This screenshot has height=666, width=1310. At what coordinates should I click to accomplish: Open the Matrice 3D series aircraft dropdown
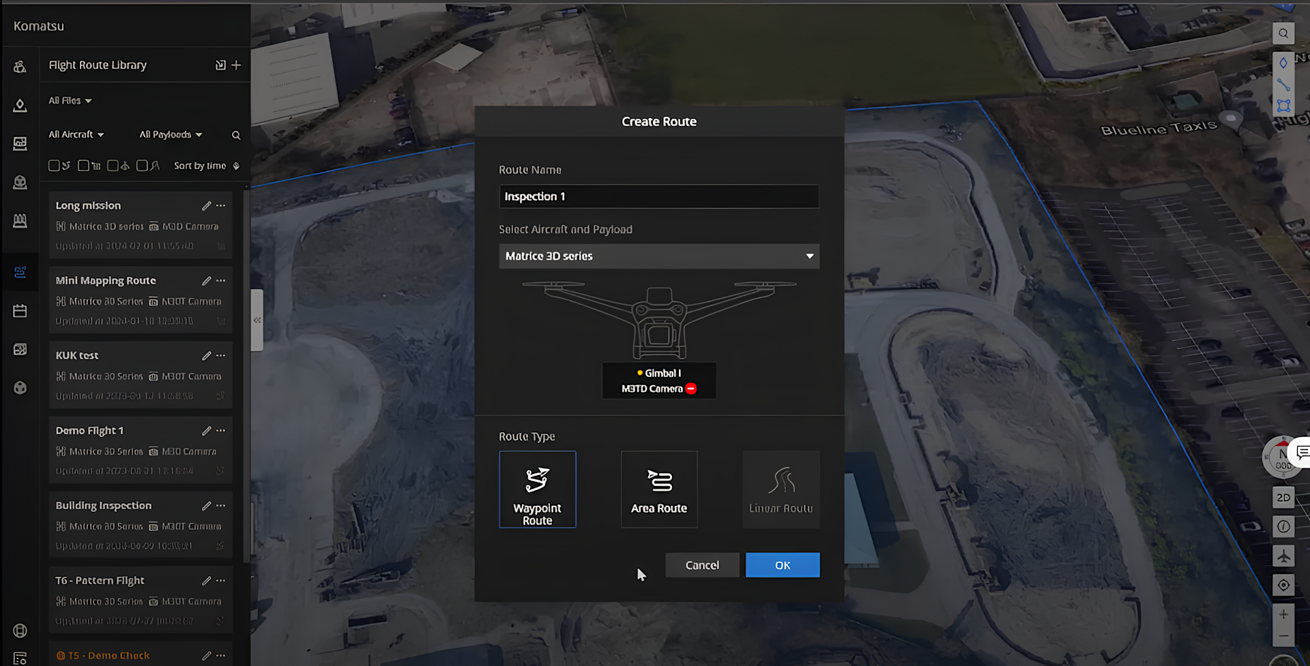pos(659,256)
